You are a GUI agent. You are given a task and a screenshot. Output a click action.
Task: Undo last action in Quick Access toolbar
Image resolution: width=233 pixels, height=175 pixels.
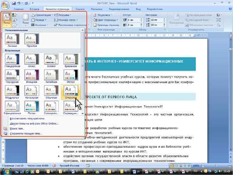point(19,3)
